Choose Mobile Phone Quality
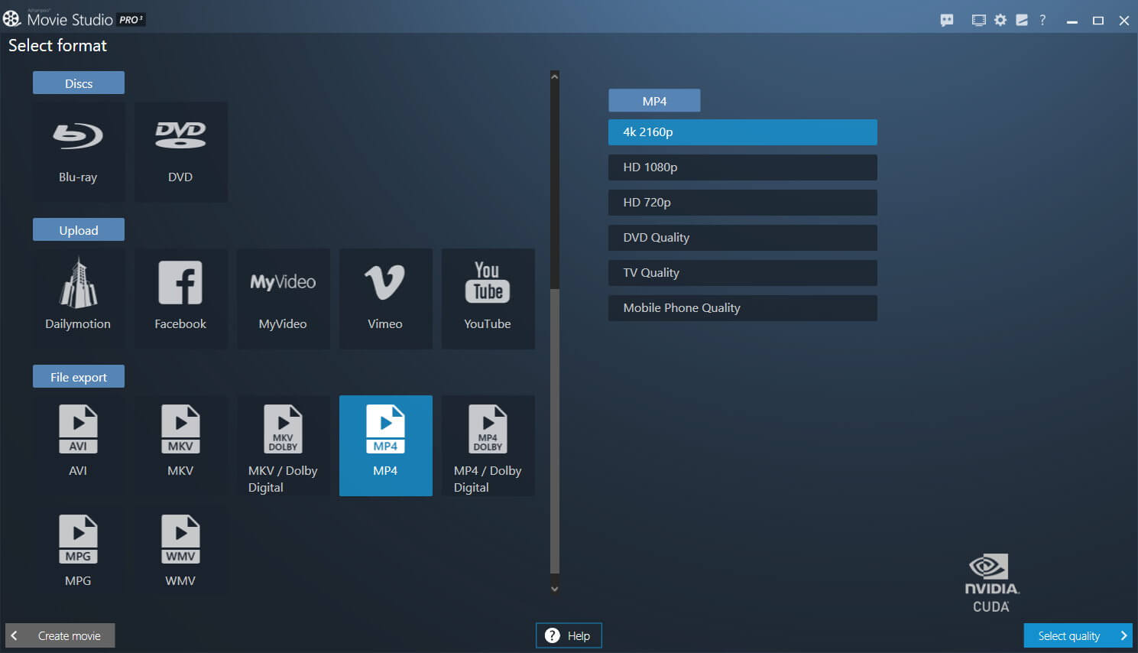1138x653 pixels. pos(742,307)
